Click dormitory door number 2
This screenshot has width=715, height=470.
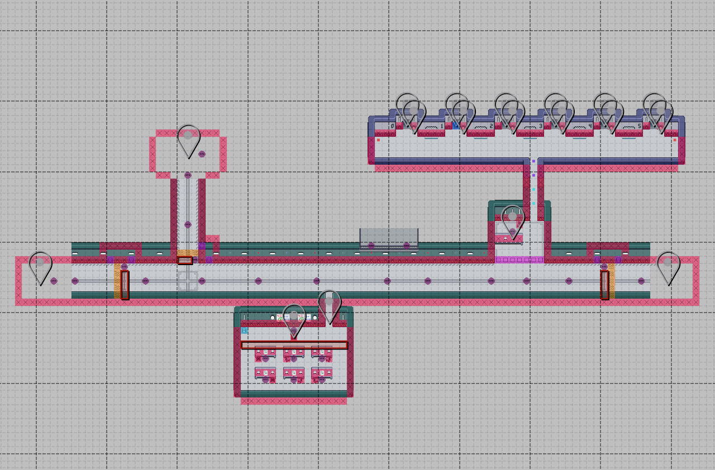(x=492, y=126)
